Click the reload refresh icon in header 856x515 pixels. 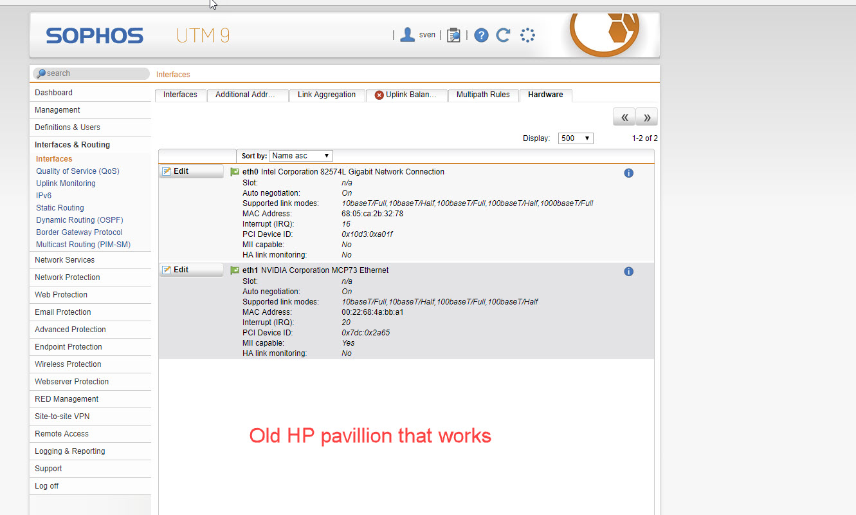503,35
